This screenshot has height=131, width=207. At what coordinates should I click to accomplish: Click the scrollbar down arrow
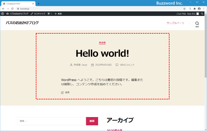click(206, 130)
